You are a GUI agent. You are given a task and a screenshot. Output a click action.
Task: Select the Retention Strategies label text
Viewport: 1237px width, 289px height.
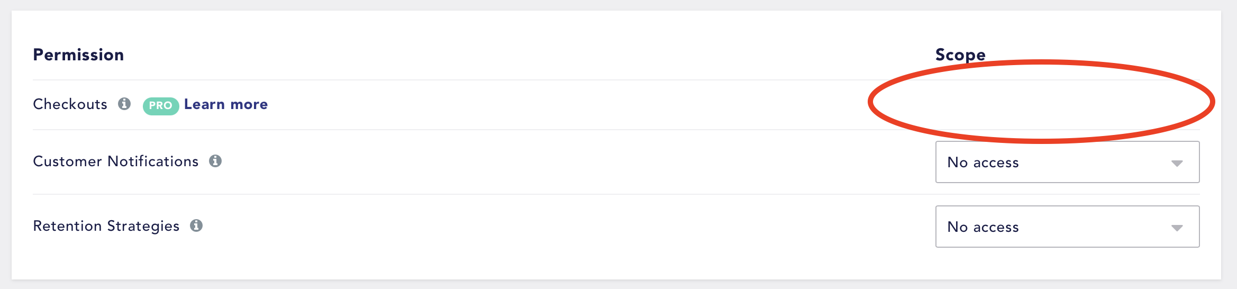coord(106,226)
